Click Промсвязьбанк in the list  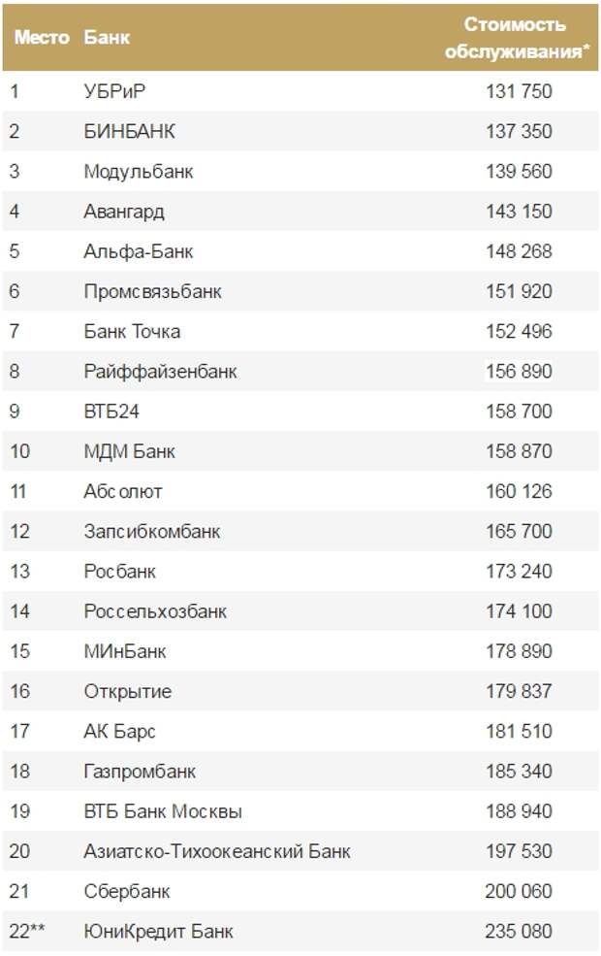[153, 291]
